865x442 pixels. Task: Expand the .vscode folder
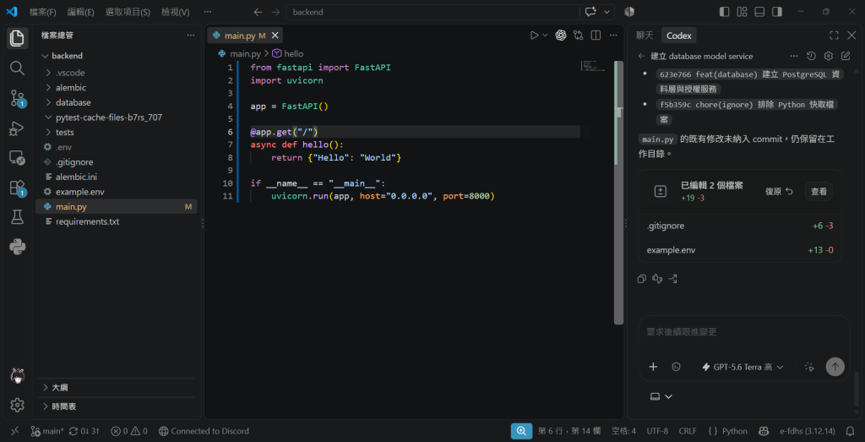(x=116, y=73)
